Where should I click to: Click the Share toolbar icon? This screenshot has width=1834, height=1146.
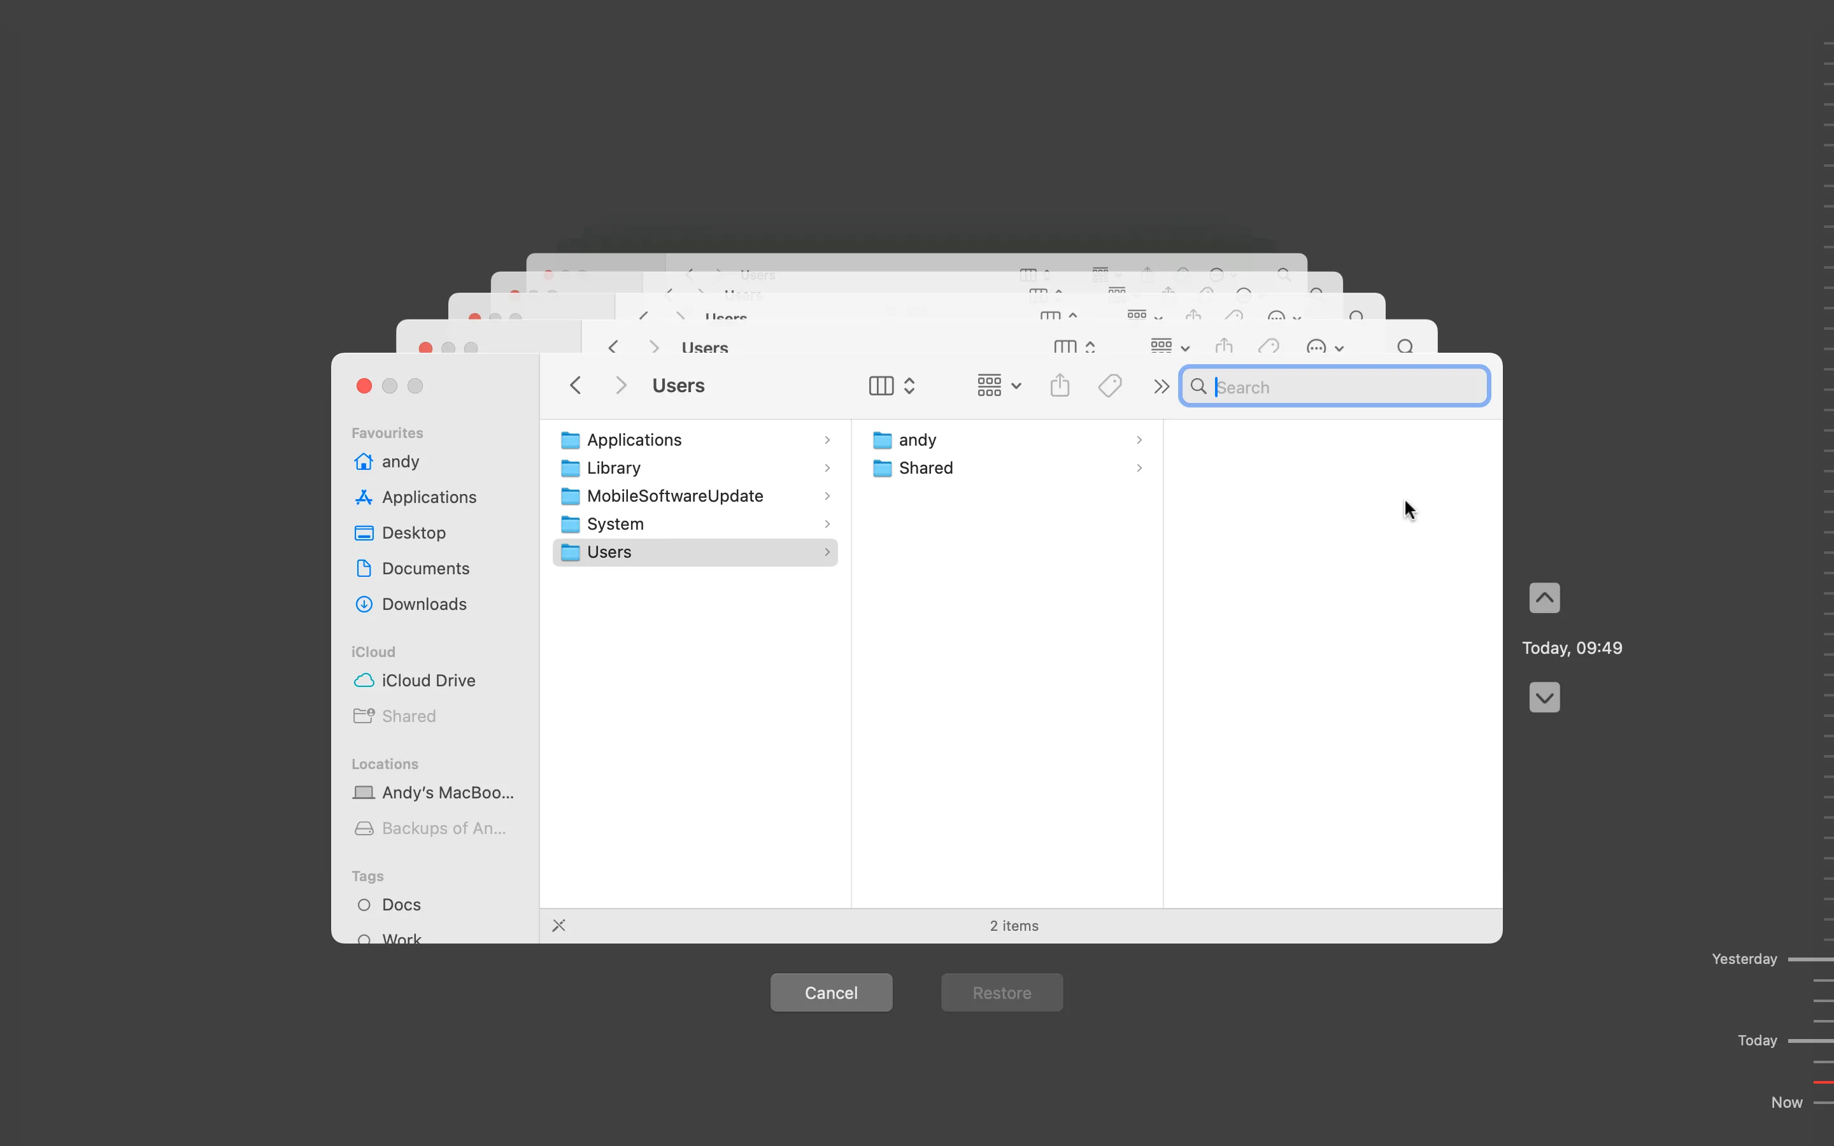pyautogui.click(x=1060, y=386)
